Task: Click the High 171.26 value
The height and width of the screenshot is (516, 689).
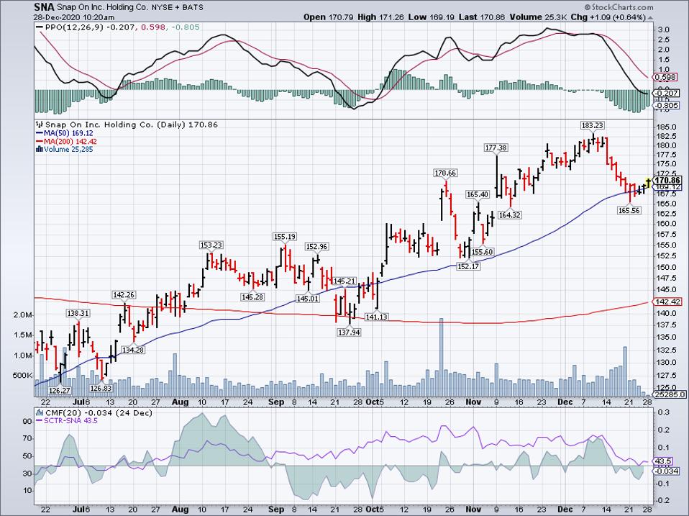Action: (x=380, y=17)
